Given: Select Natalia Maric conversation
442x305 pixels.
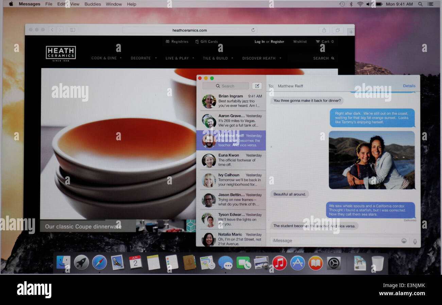Looking at the screenshot, I should (x=231, y=238).
